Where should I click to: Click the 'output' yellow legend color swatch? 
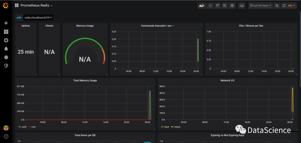pyautogui.click(x=172, y=127)
